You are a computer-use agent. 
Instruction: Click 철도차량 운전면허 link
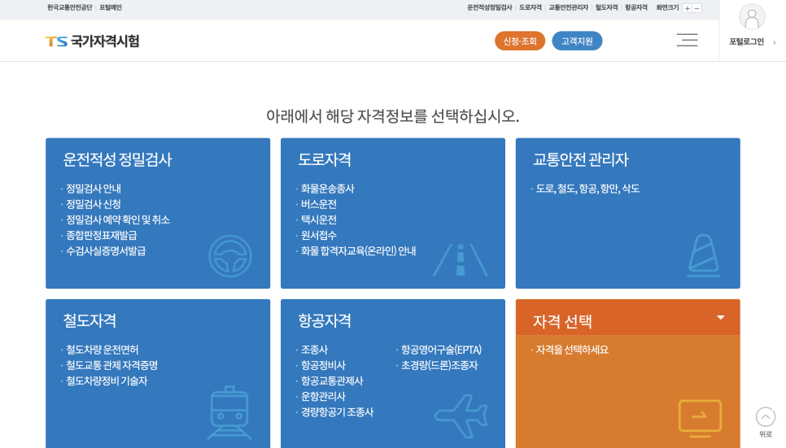103,350
